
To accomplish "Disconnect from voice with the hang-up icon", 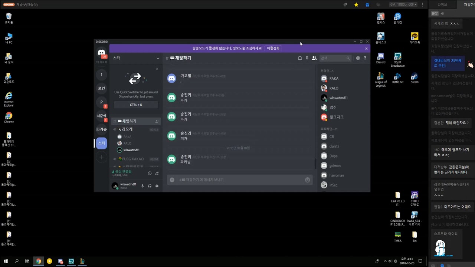I will [x=157, y=173].
